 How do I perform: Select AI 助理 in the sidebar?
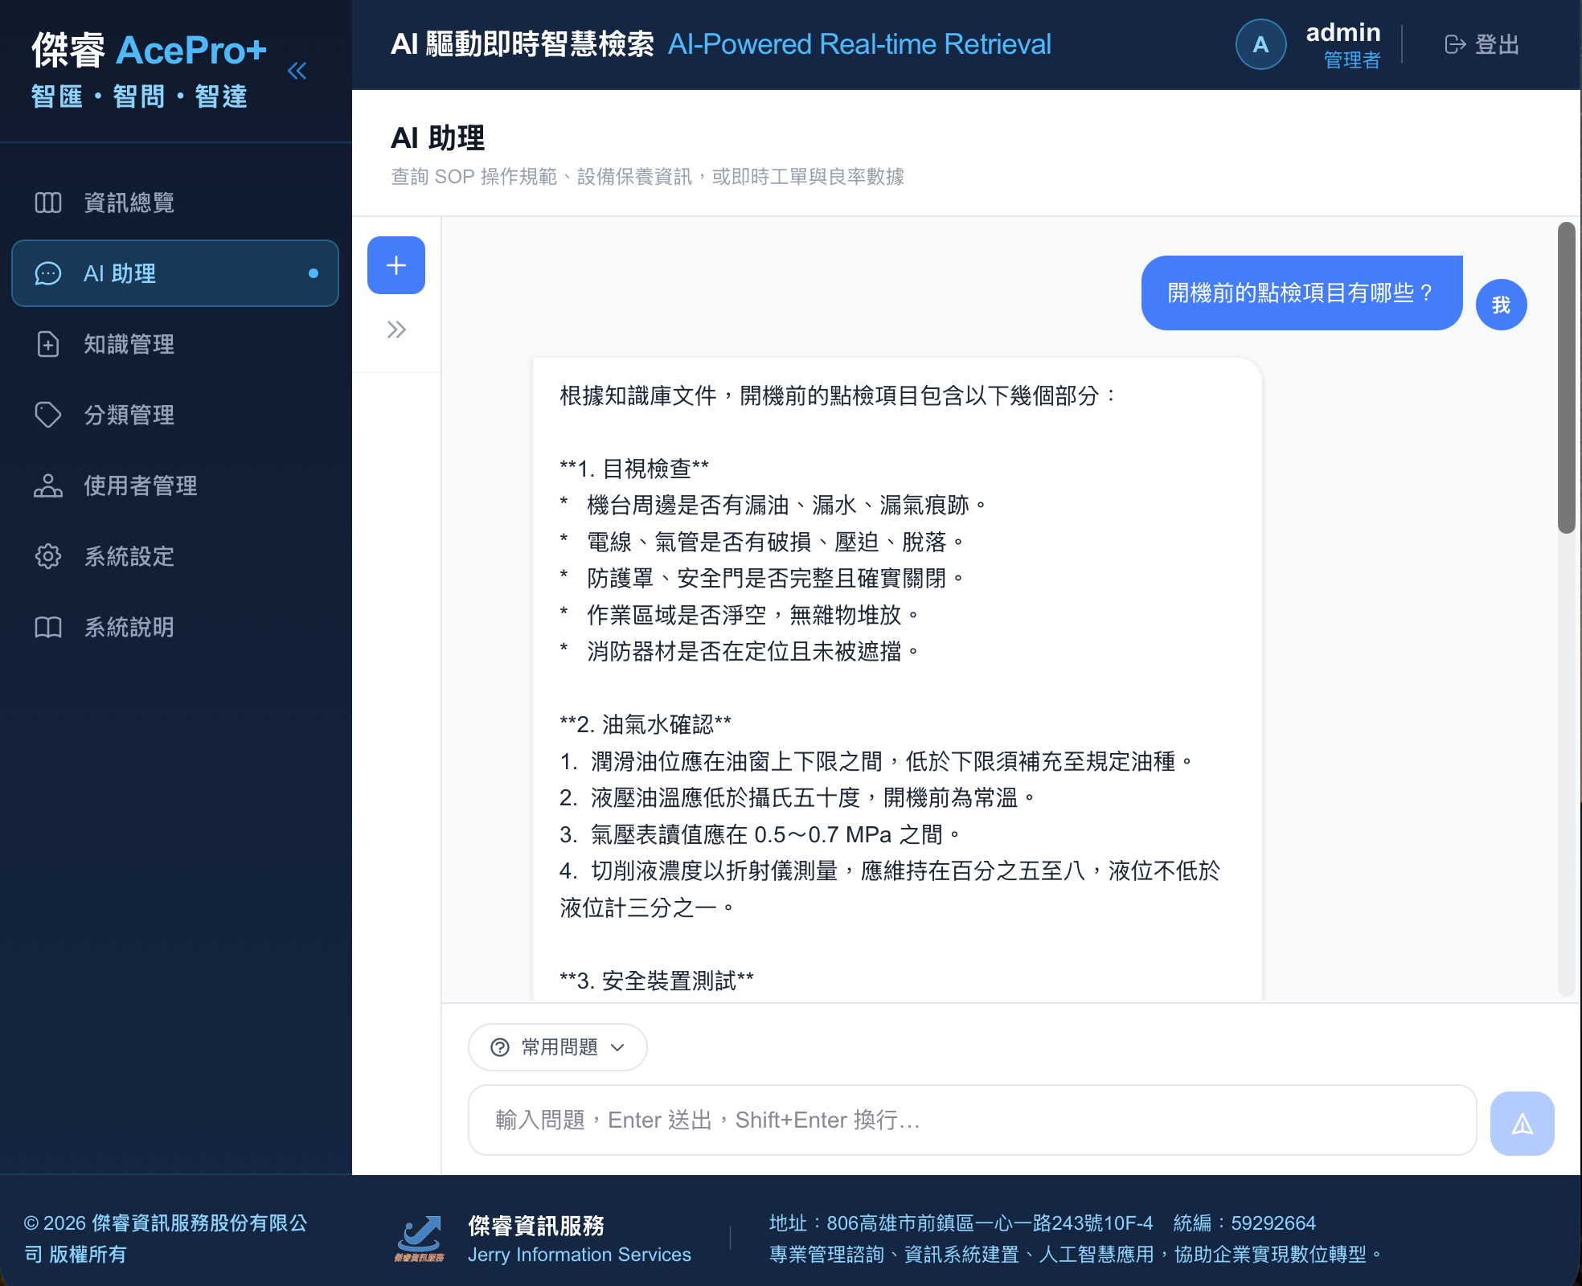pyautogui.click(x=175, y=273)
